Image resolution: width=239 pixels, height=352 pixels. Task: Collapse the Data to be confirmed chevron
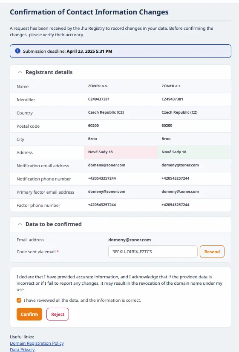(x=20, y=224)
